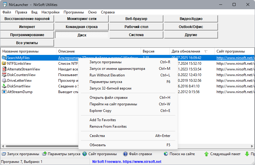Click the bottom toolbar Запуск программы icon
The image size is (255, 165).
4,154
